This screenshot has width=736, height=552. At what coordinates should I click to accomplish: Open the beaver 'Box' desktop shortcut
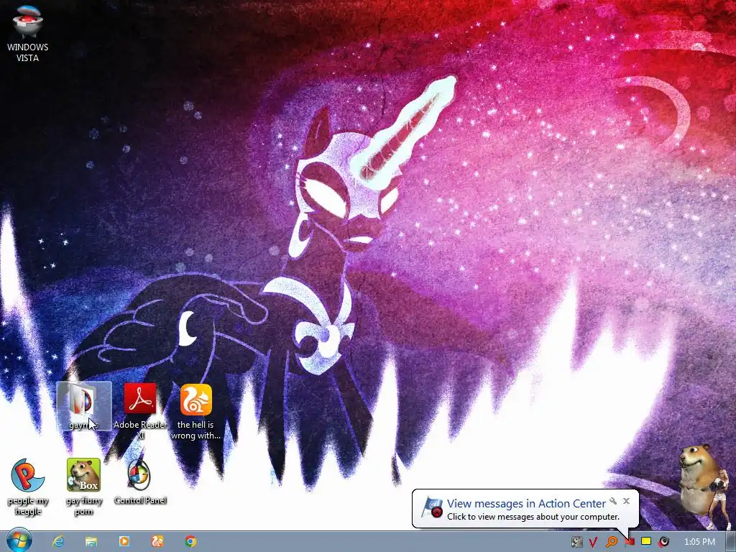(x=83, y=487)
